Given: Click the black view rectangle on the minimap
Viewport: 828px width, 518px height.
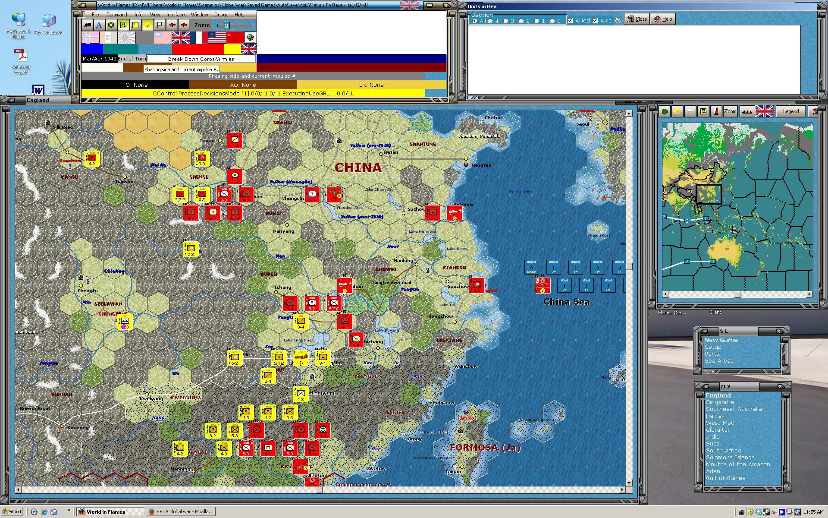Looking at the screenshot, I should [x=709, y=194].
